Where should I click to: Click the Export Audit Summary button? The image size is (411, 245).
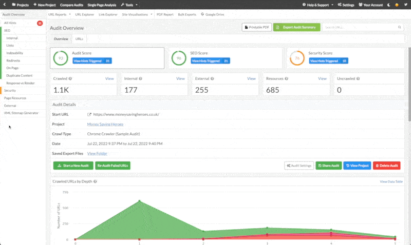click(297, 27)
